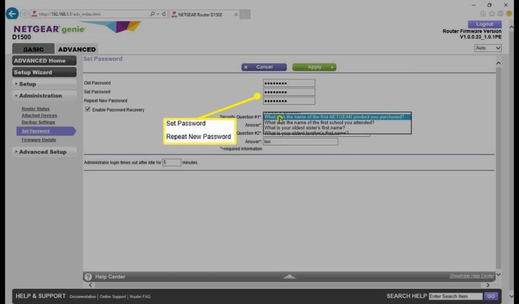Click the smiley feedback icon
Screen dimensions: 519x304
[509, 13]
